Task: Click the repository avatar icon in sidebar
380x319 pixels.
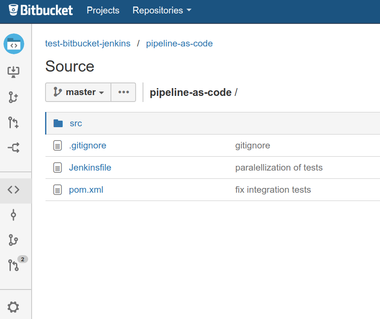Action: coord(14,44)
